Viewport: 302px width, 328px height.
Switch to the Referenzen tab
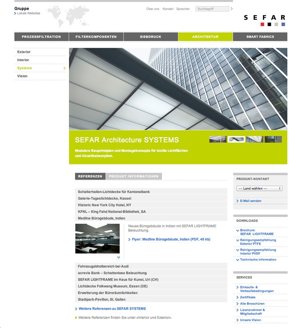(x=90, y=176)
